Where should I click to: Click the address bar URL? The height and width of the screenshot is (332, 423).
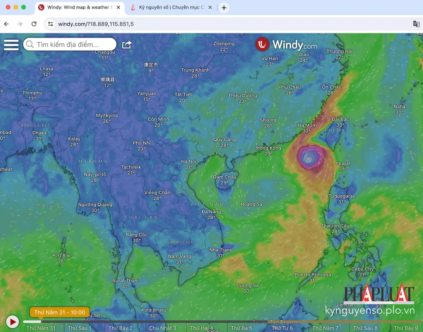point(96,24)
